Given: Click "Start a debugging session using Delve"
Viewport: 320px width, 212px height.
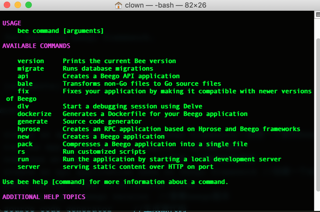Looking at the screenshot, I should point(133,107).
